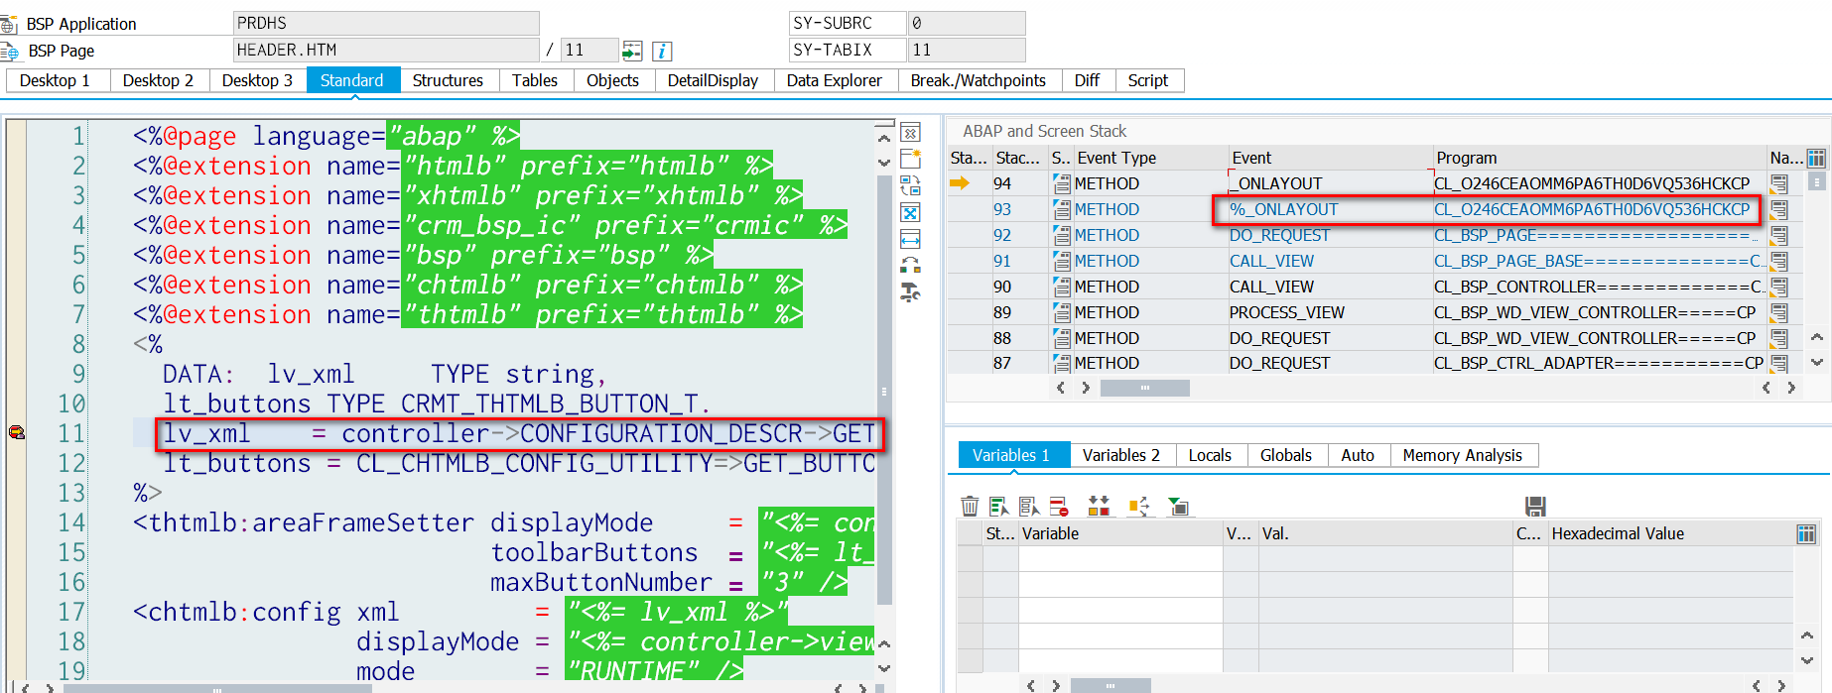Switch to the Desktop 1 tab

pos(55,80)
